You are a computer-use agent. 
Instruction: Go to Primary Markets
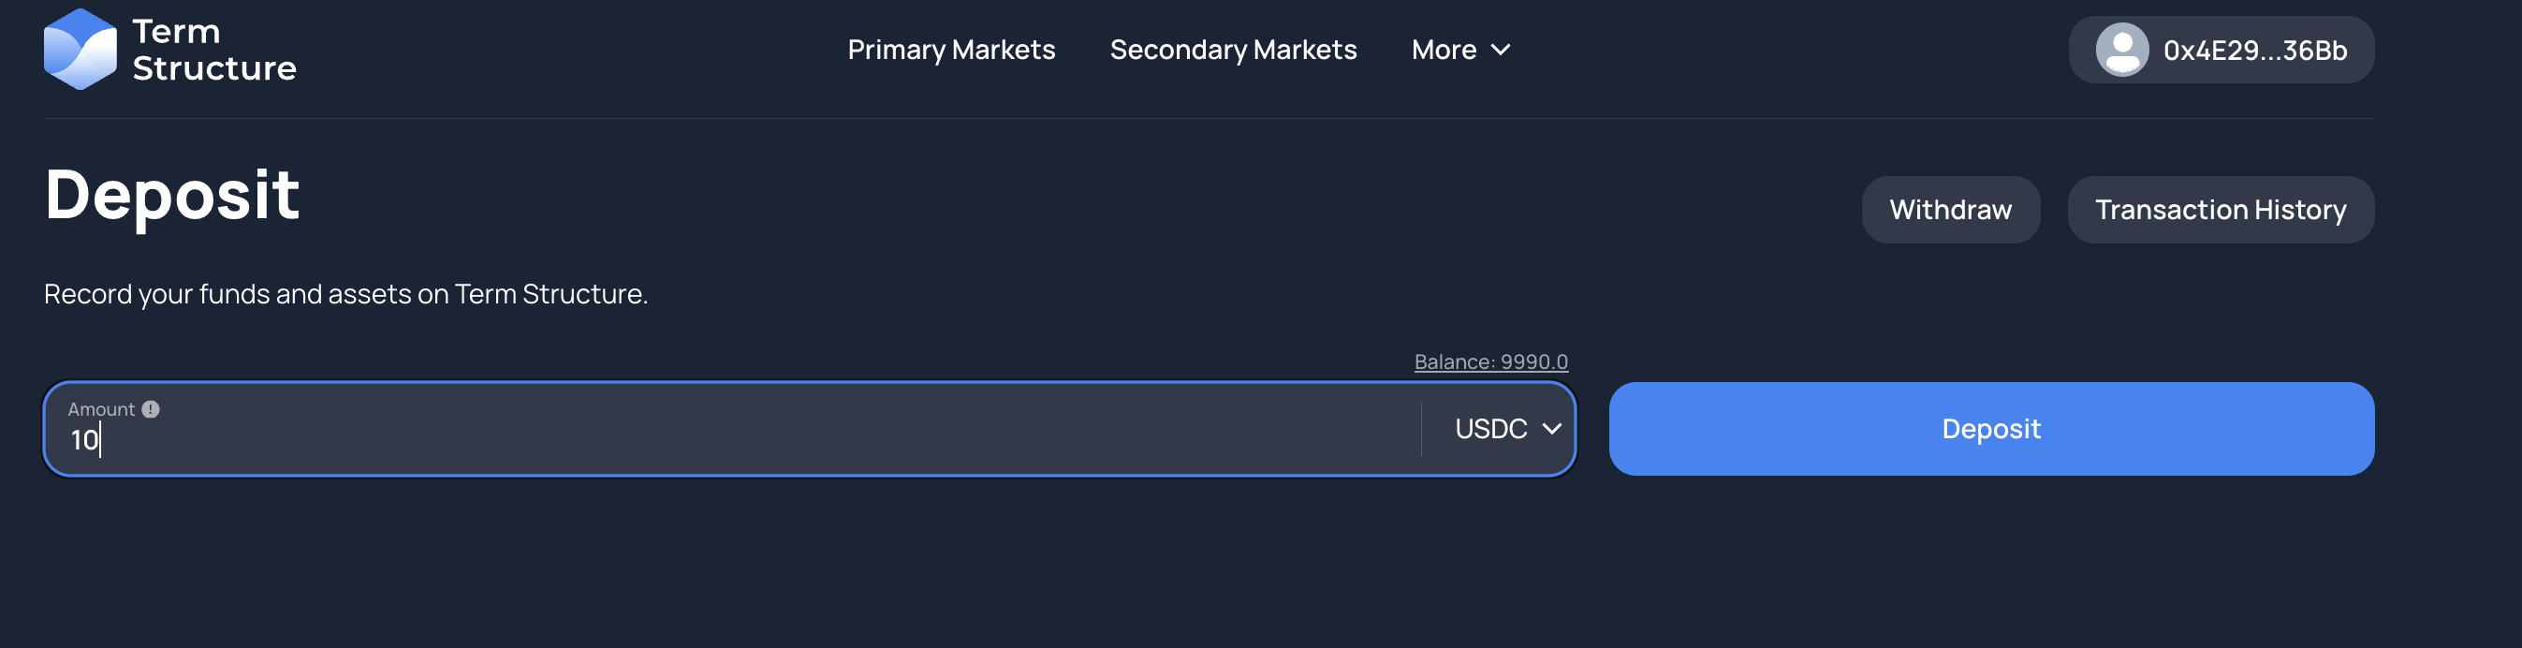tap(950, 50)
